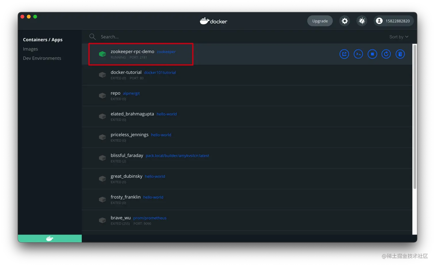Viewport: 435px width, 266px height.
Task: Click the user account avatar icon
Action: pyautogui.click(x=379, y=21)
